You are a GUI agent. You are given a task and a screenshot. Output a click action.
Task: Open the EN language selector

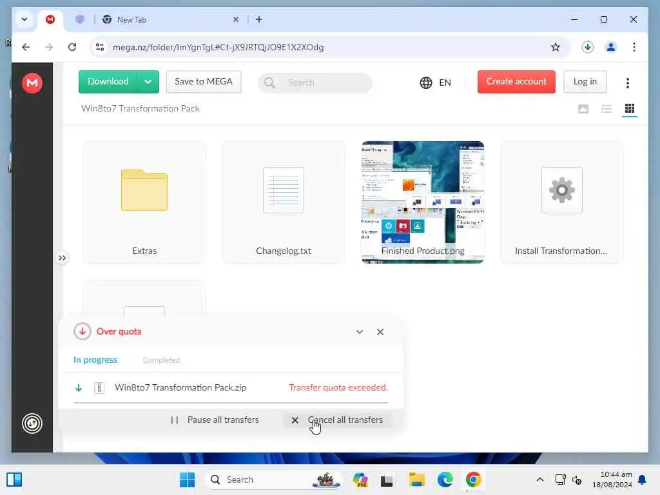(x=435, y=82)
